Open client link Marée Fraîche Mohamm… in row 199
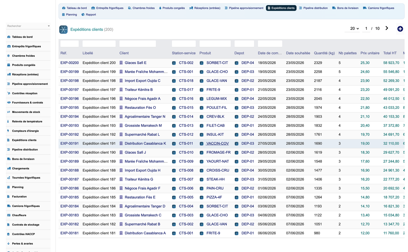The height and width of the screenshot is (252, 408). (x=146, y=72)
